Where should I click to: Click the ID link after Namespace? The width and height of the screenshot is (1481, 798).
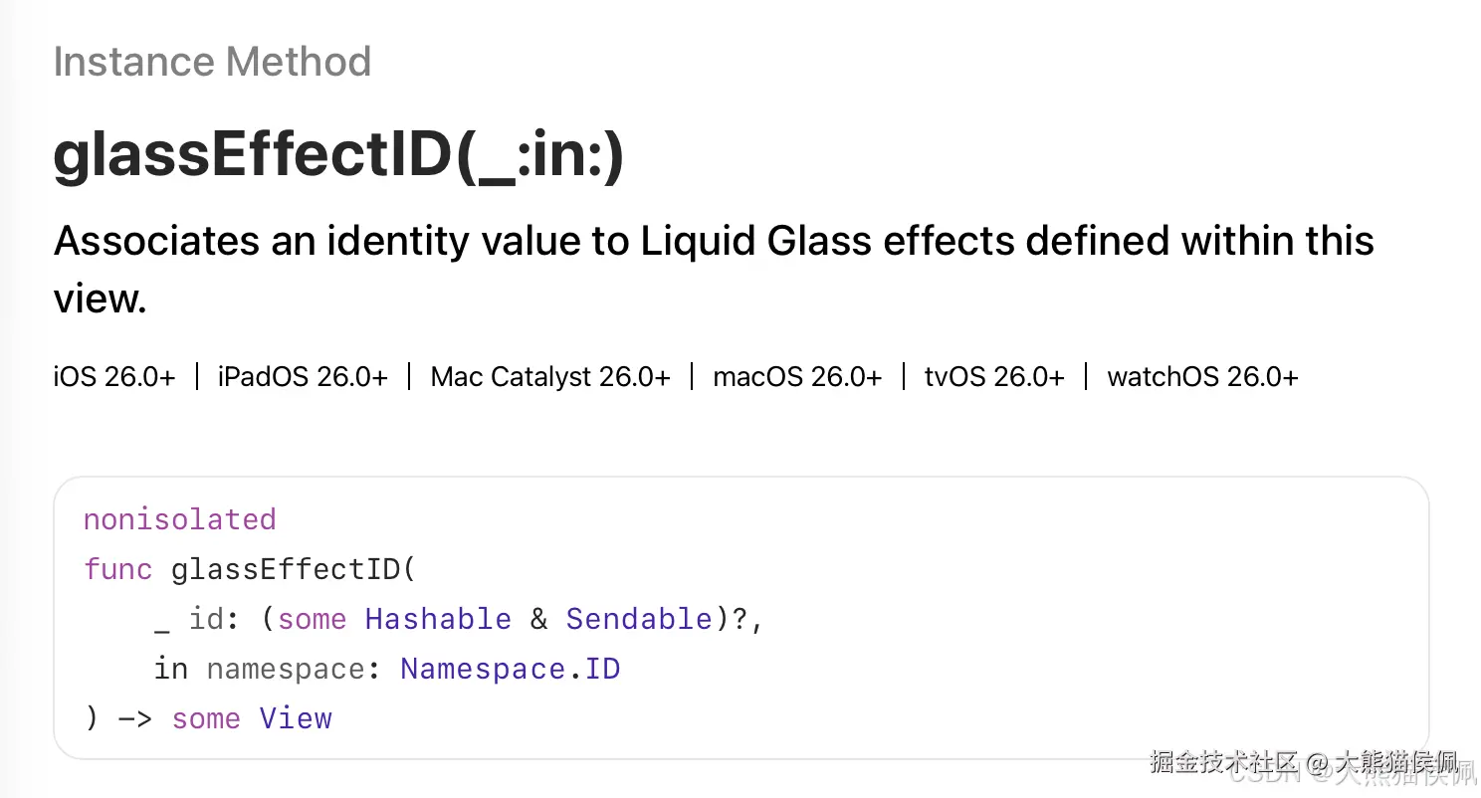pyautogui.click(x=602, y=669)
